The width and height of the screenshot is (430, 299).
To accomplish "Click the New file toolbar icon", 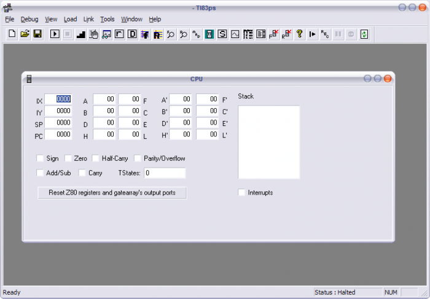I will click(12, 34).
